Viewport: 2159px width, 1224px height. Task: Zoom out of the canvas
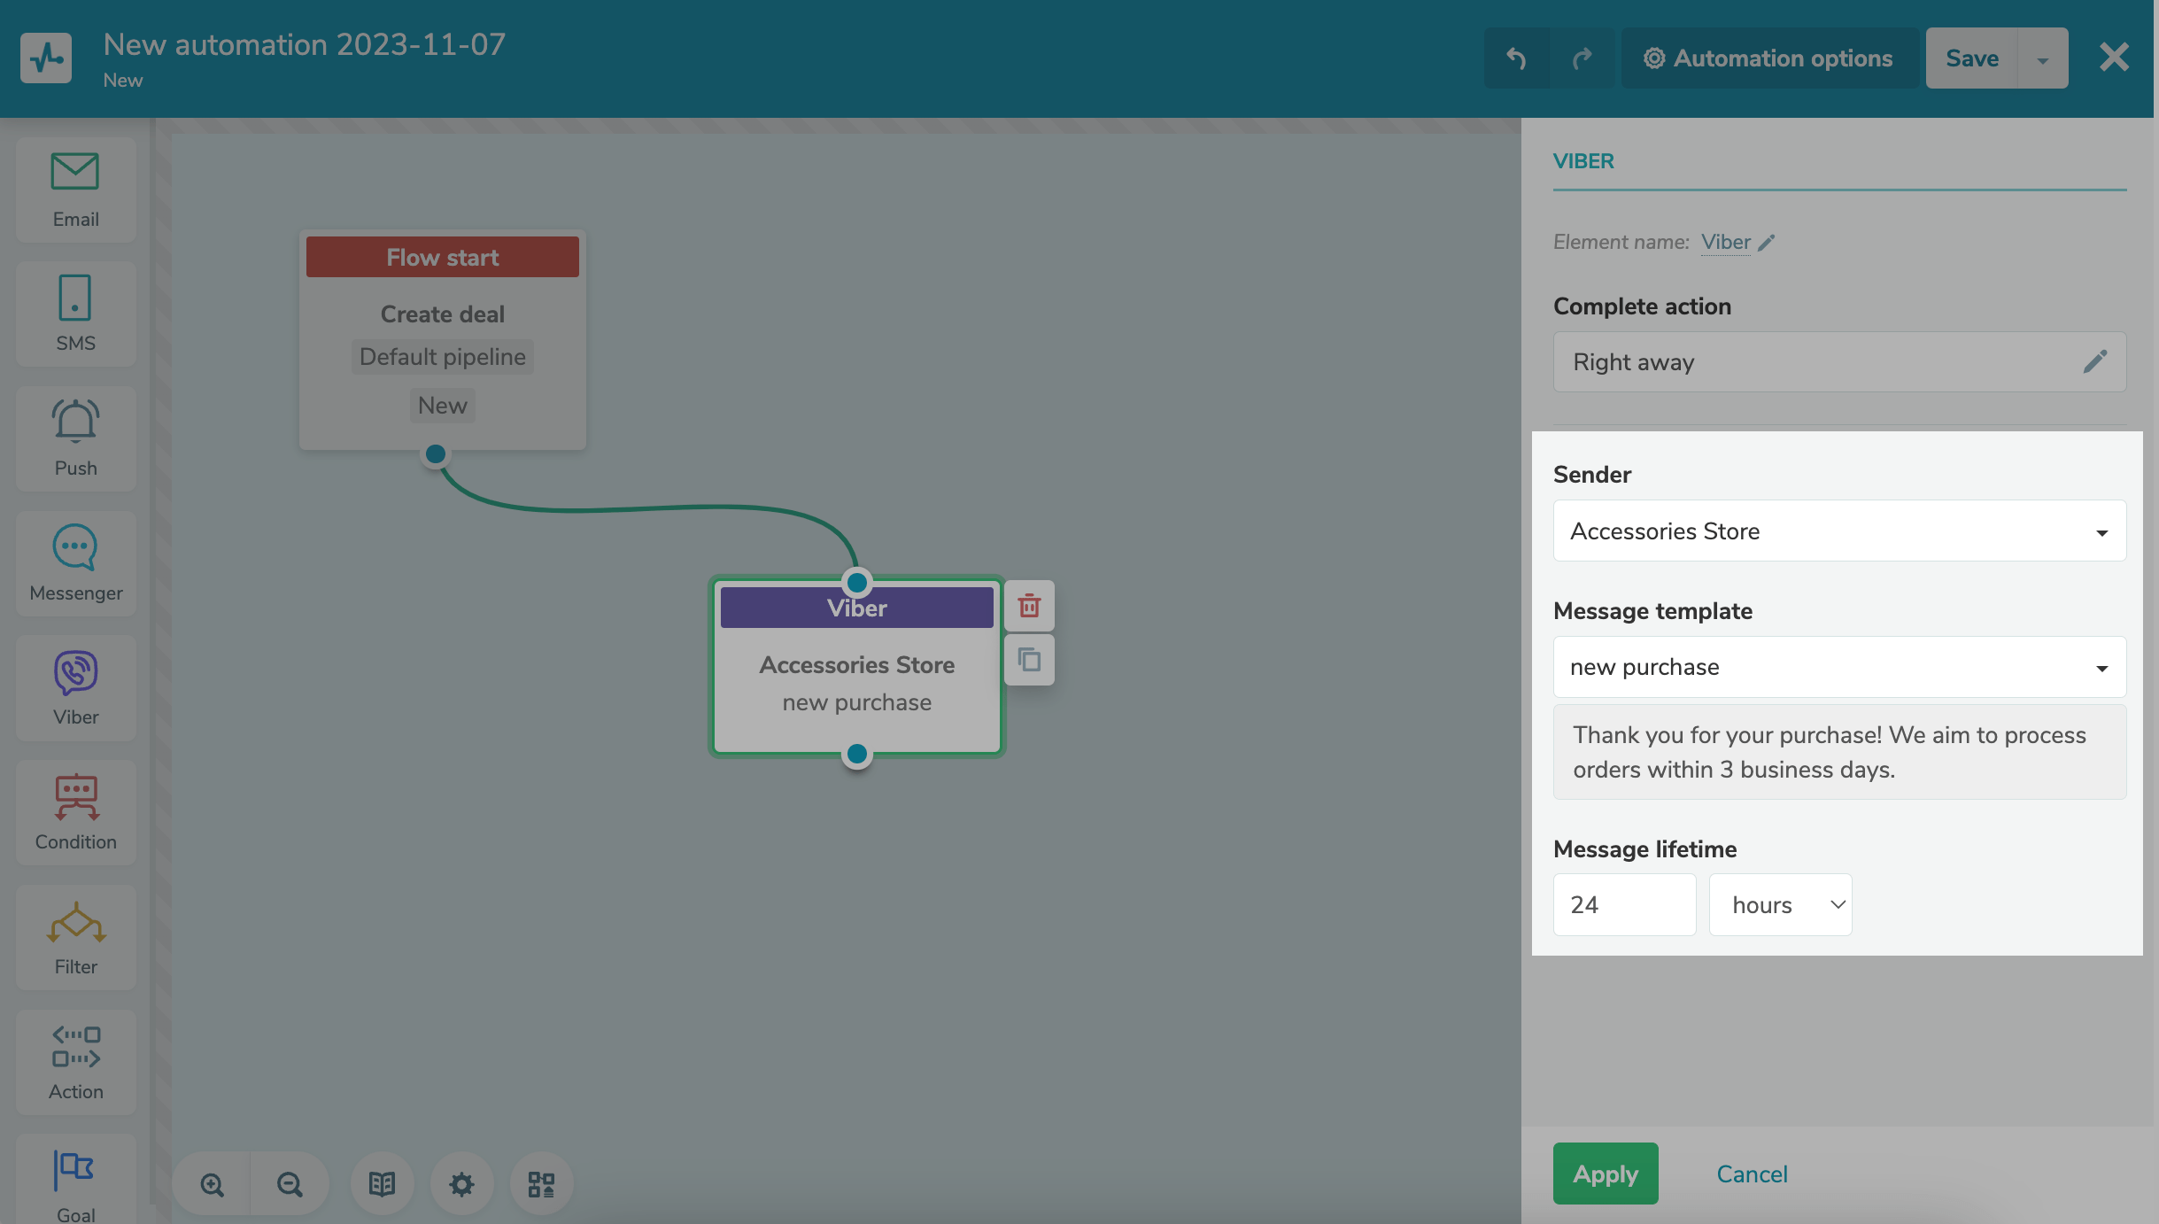click(x=290, y=1184)
